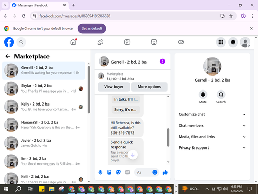Open the Skylar - 2 bd, 2 ba chat
258x194 pixels.
(43, 88)
